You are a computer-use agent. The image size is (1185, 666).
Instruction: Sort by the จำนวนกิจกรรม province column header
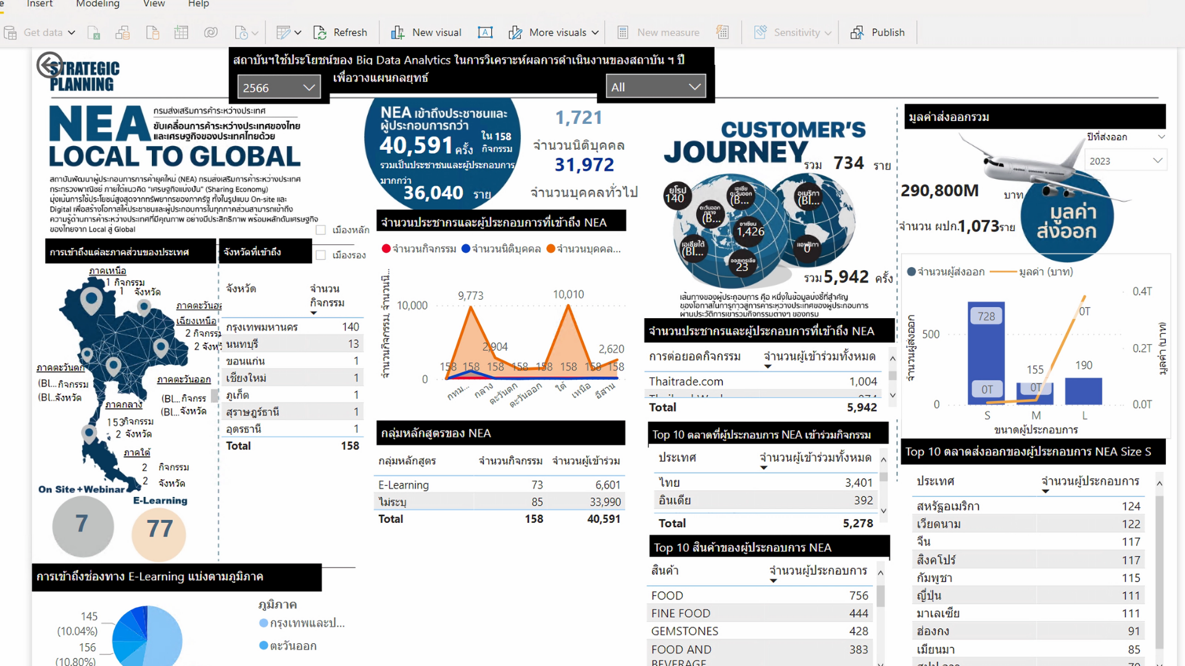point(327,296)
